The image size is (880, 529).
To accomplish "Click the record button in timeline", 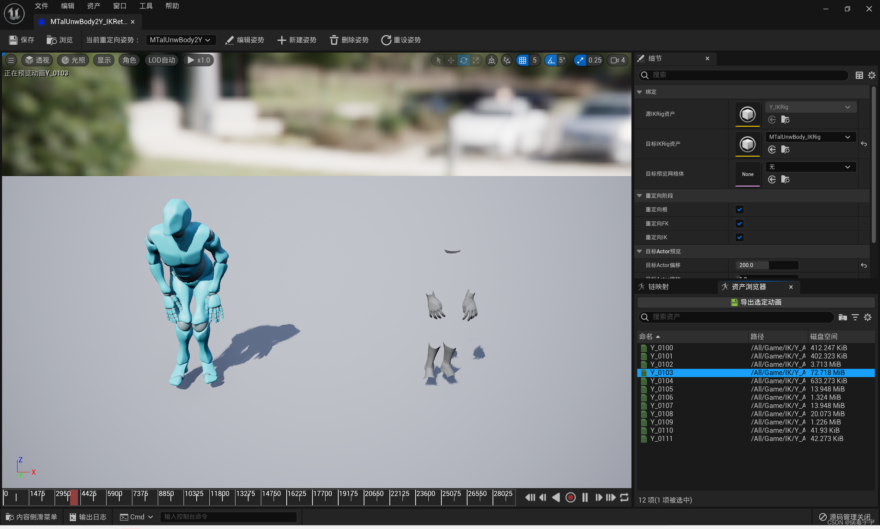I will click(570, 497).
